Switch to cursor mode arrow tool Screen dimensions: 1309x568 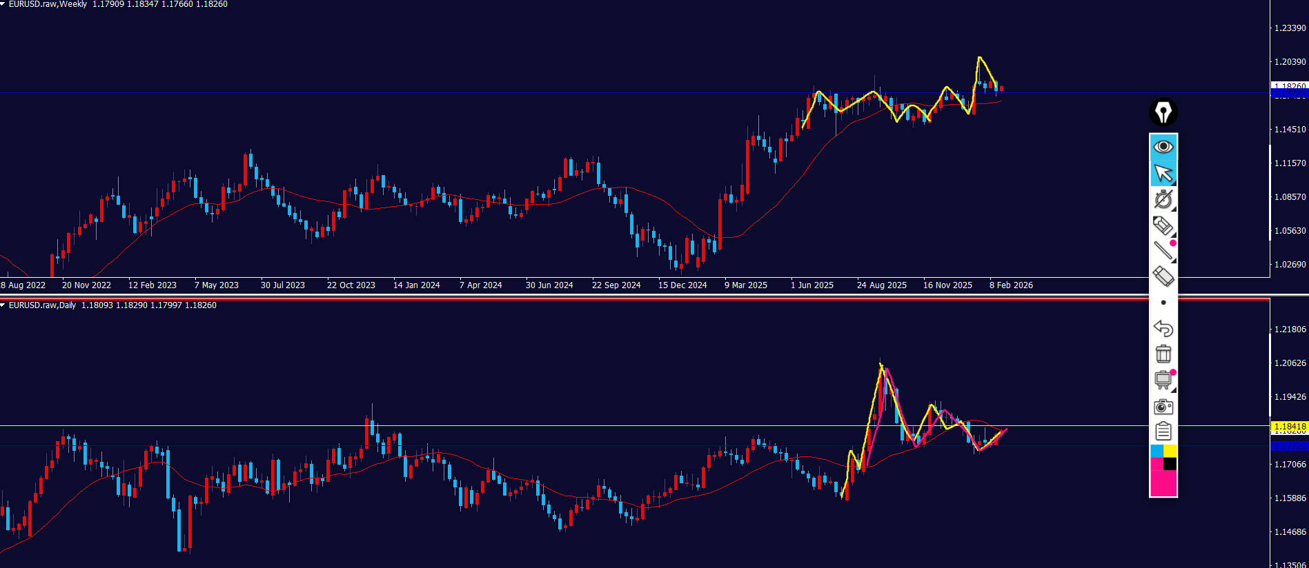pos(1163,173)
